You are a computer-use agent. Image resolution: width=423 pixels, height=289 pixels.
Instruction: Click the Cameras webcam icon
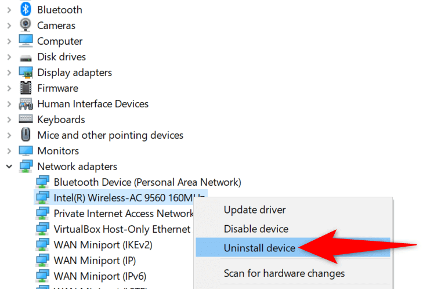[26, 26]
